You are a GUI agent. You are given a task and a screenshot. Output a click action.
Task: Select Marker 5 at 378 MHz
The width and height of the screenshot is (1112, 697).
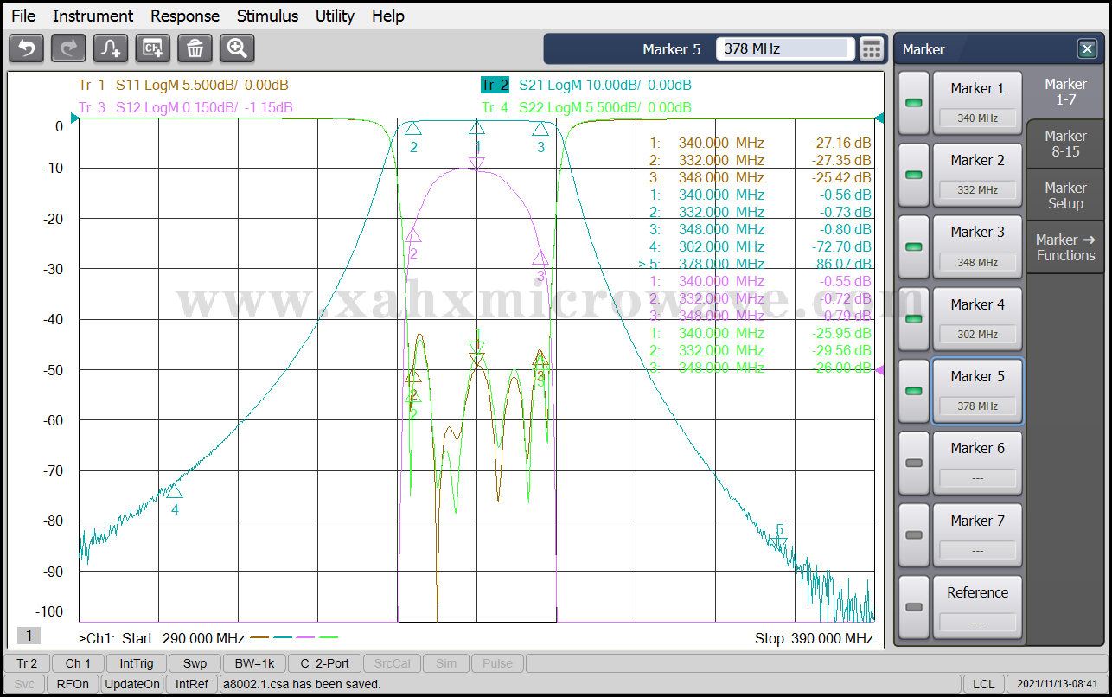[977, 391]
